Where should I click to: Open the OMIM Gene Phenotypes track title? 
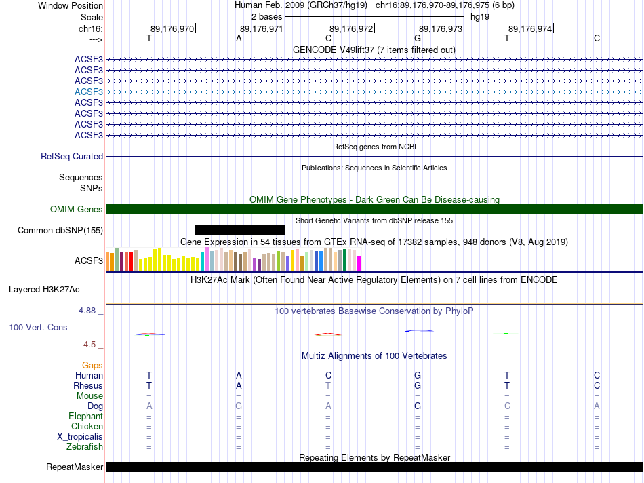374,199
